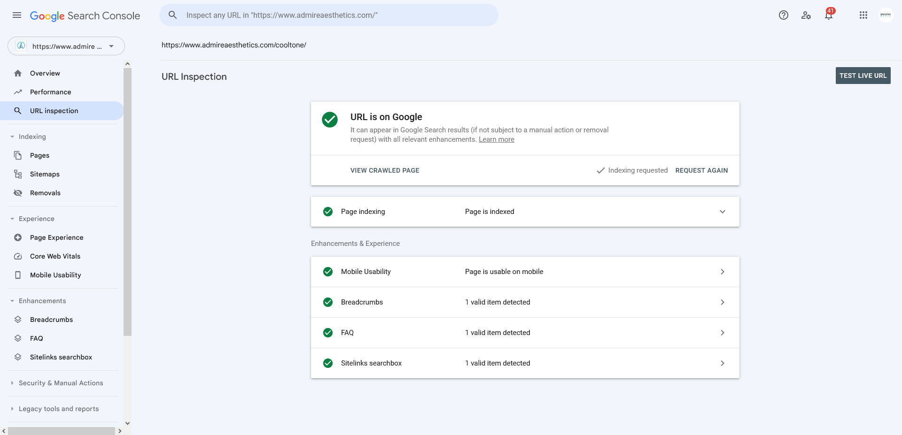Open the Google apps grid

(863, 15)
